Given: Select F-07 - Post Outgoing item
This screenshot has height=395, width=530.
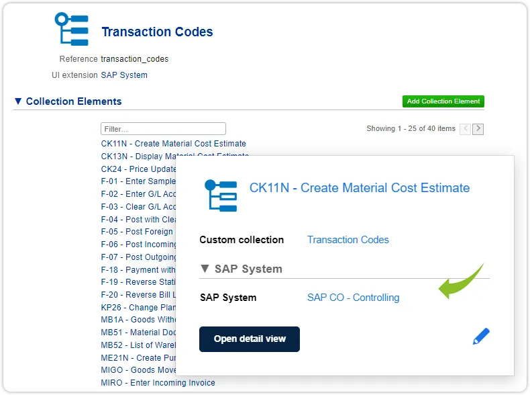Looking at the screenshot, I should tap(138, 257).
